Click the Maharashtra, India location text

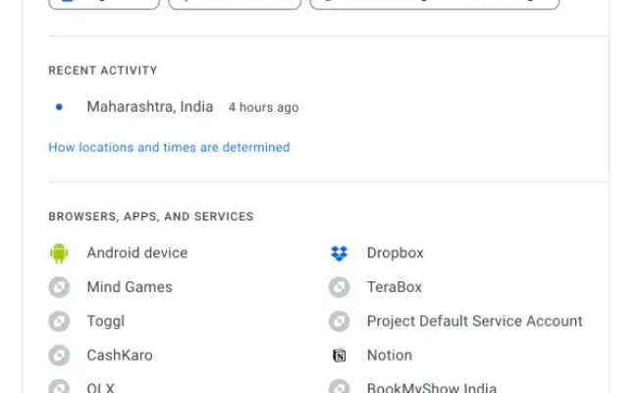tap(150, 107)
